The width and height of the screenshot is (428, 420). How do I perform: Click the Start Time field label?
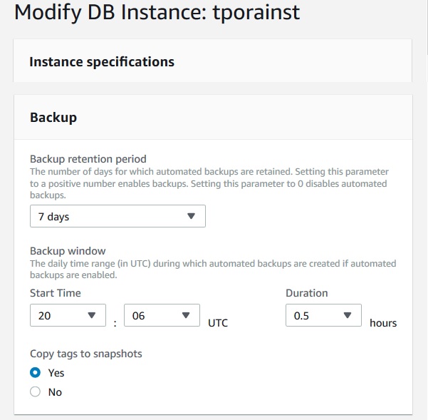(56, 292)
